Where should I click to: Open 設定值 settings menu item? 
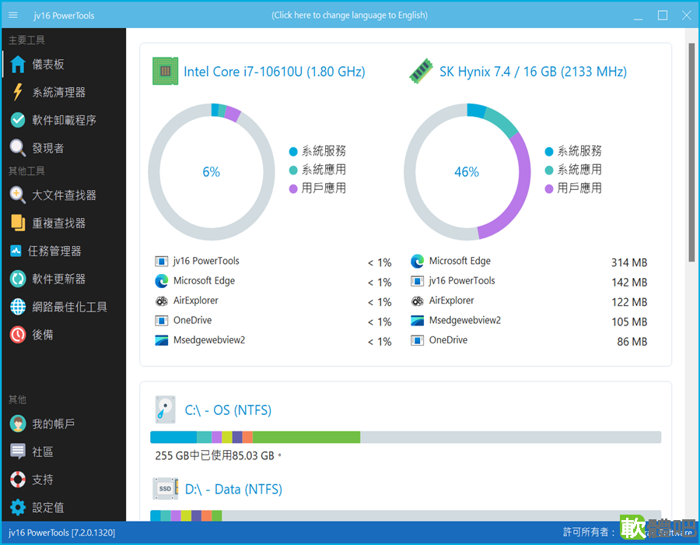[x=64, y=508]
